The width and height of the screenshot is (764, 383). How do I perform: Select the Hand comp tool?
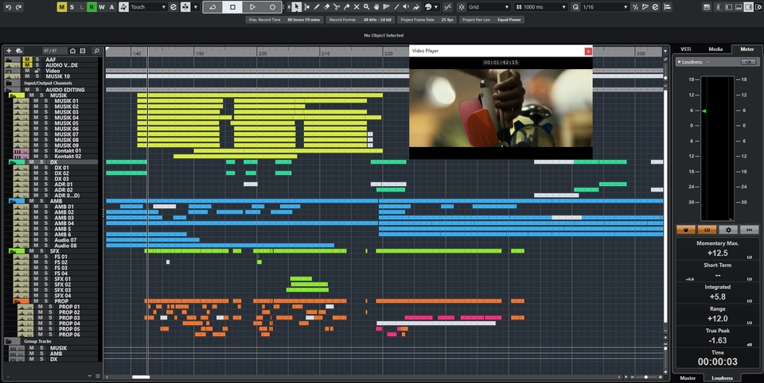tap(376, 7)
